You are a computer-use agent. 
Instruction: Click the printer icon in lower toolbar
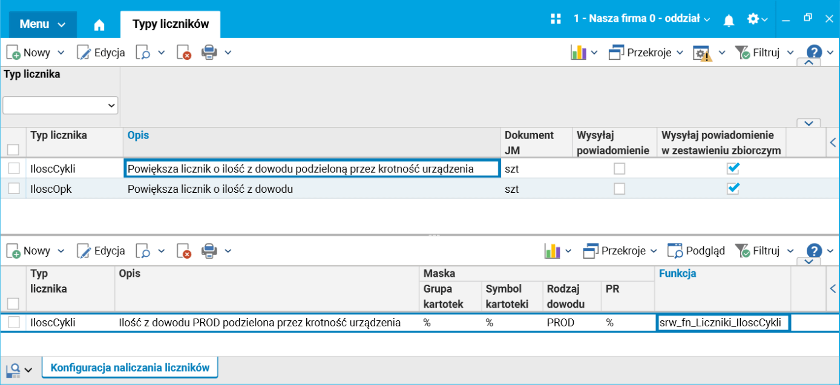pos(209,251)
